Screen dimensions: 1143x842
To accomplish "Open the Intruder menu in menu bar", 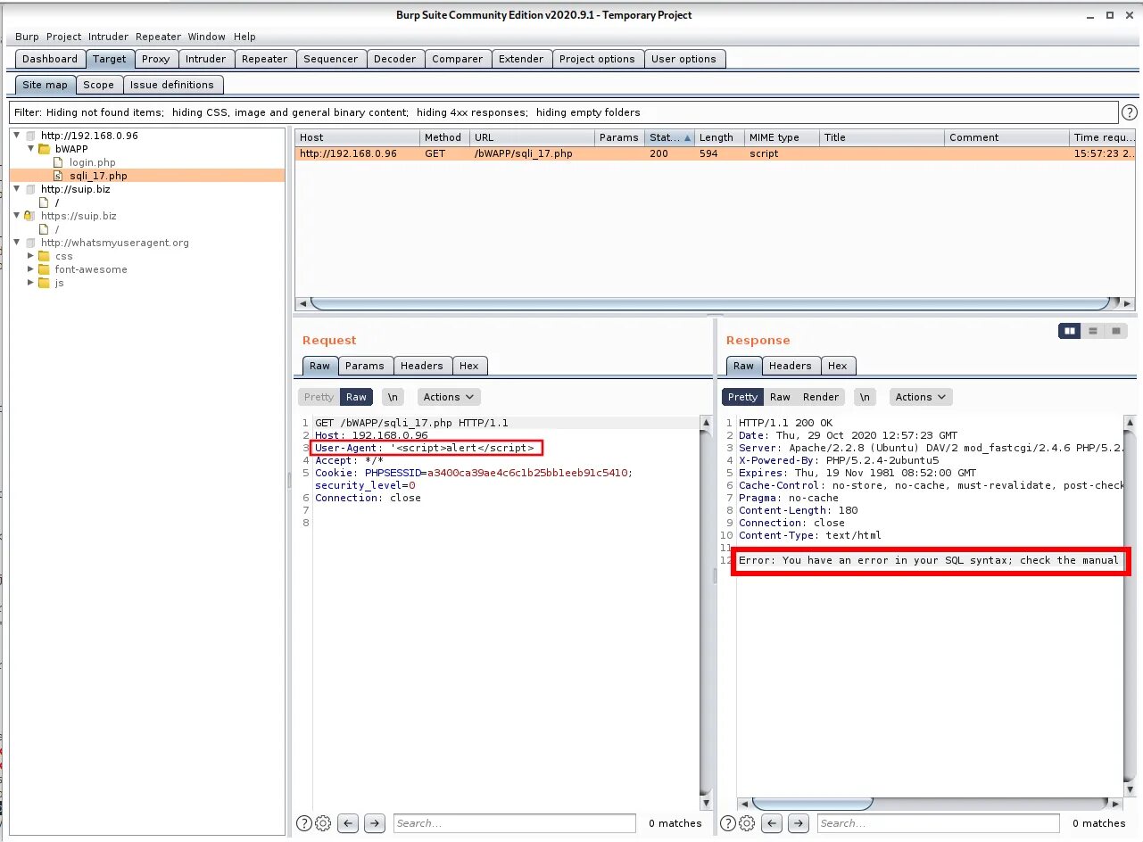I will (109, 37).
